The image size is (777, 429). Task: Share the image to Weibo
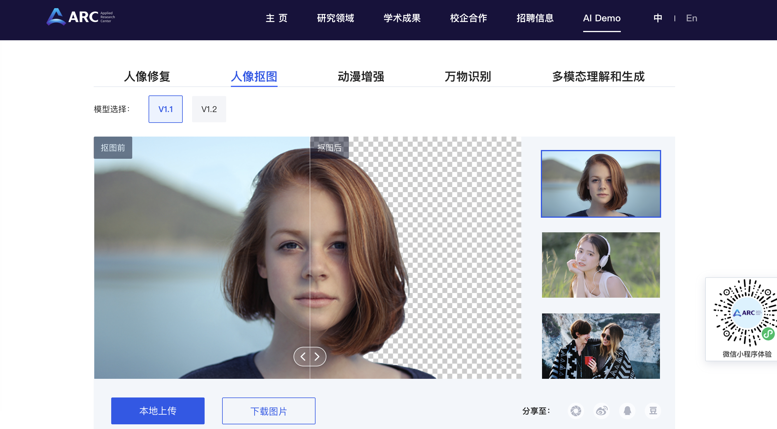click(602, 411)
